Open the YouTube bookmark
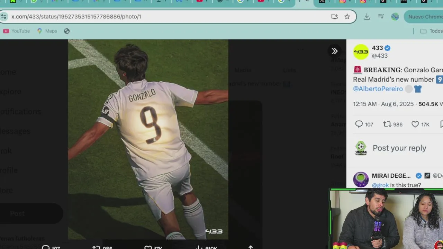The height and width of the screenshot is (249, 443). point(16,31)
